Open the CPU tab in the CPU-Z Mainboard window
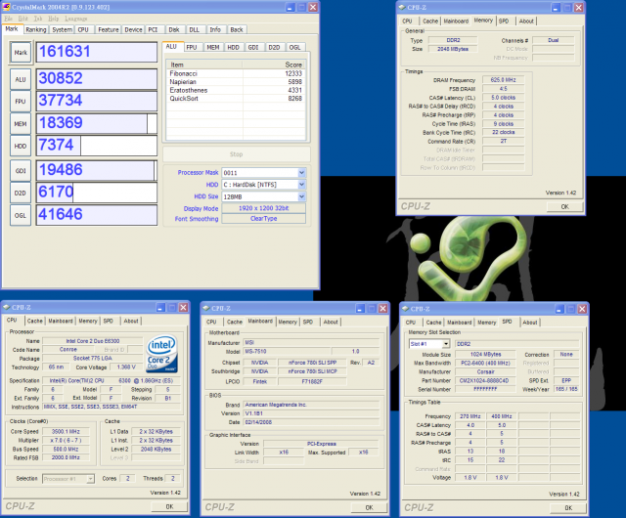 (x=211, y=322)
